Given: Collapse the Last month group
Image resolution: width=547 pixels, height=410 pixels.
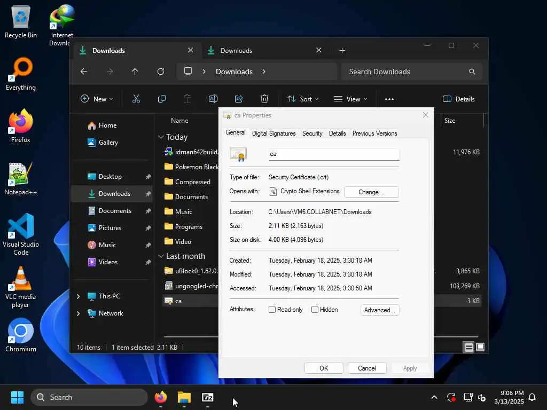Looking at the screenshot, I should tap(161, 256).
